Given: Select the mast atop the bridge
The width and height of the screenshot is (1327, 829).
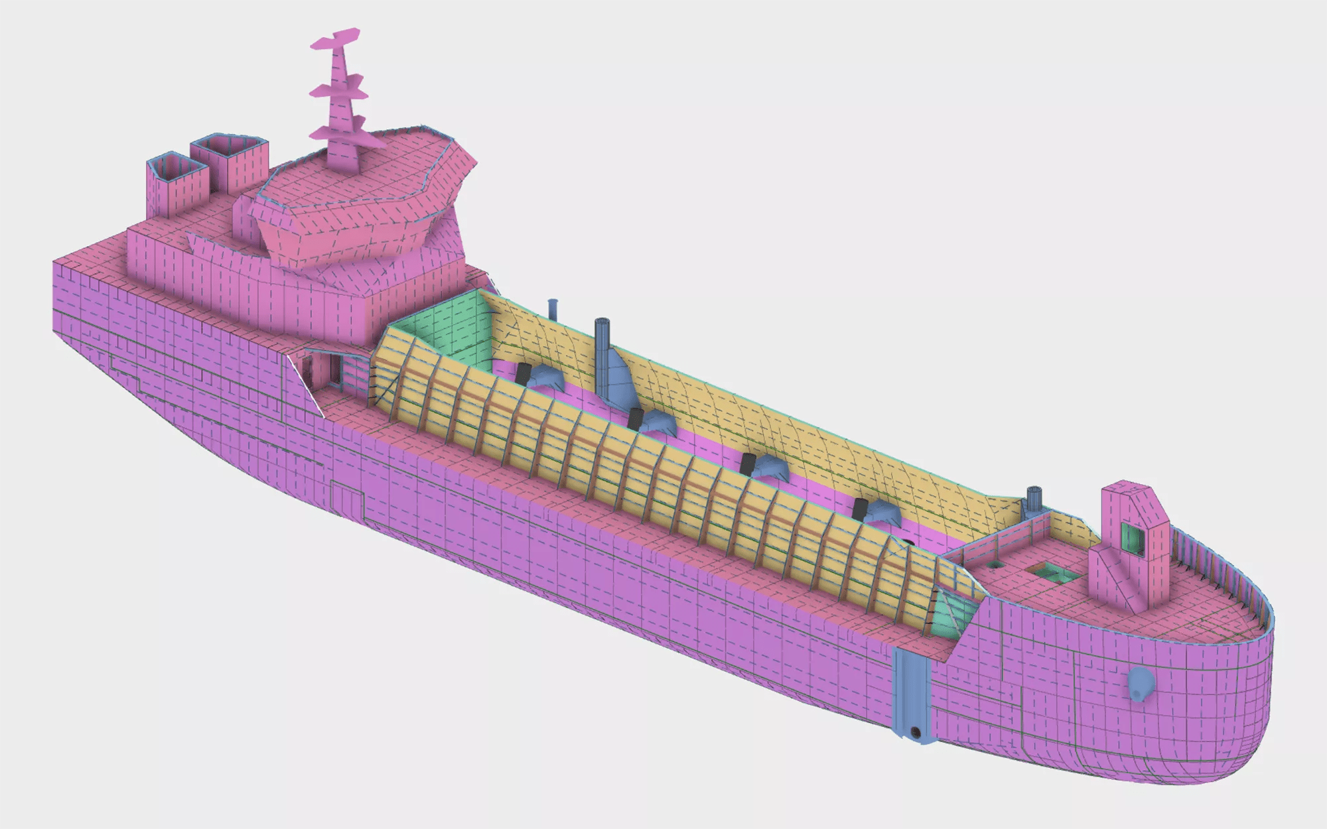Looking at the screenshot, I should click(x=342, y=106).
